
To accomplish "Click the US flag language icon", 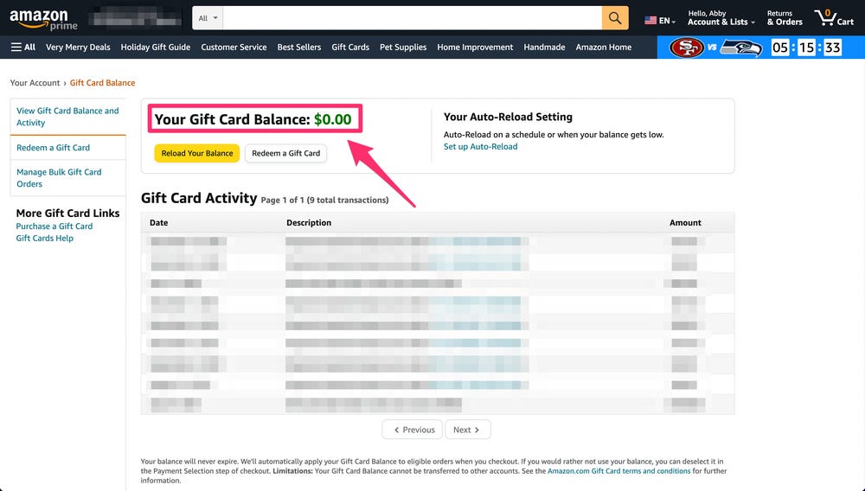I will click(650, 21).
